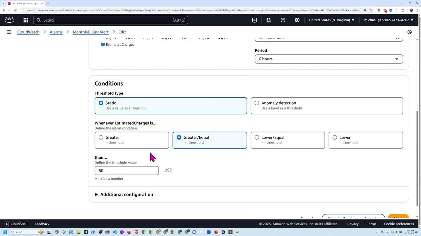The width and height of the screenshot is (421, 236).
Task: Open the help question mark icon
Action: tap(283, 20)
